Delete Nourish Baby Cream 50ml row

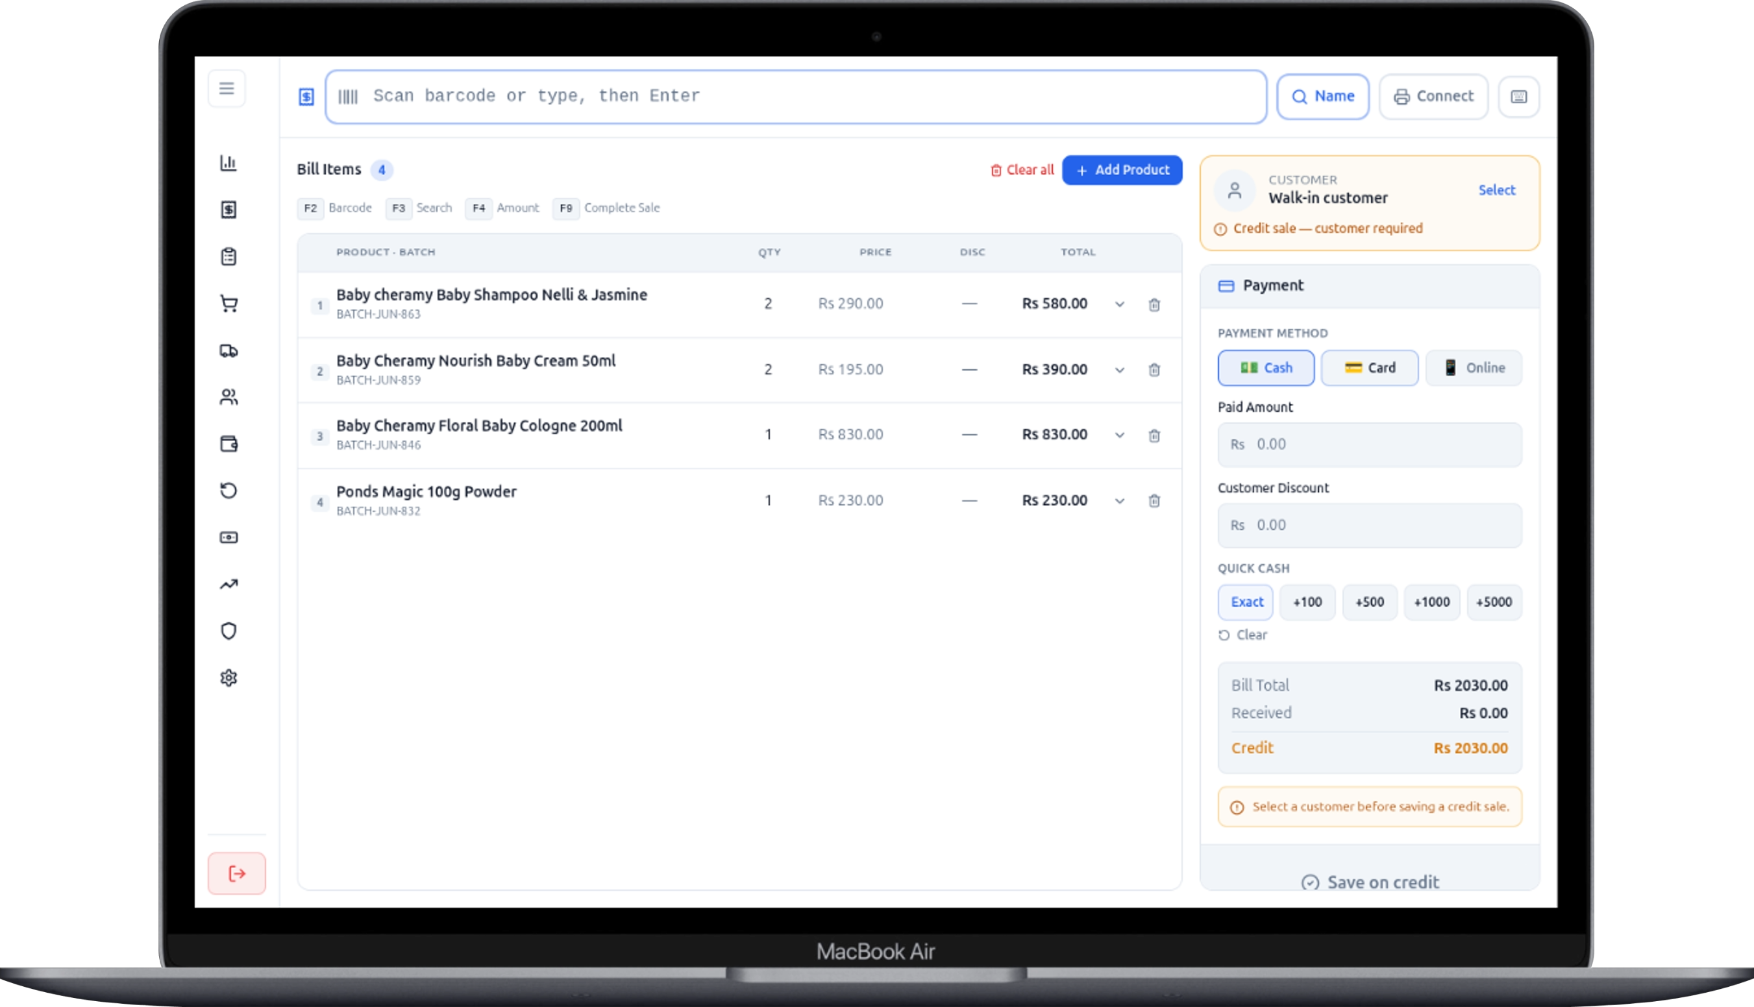click(1154, 370)
